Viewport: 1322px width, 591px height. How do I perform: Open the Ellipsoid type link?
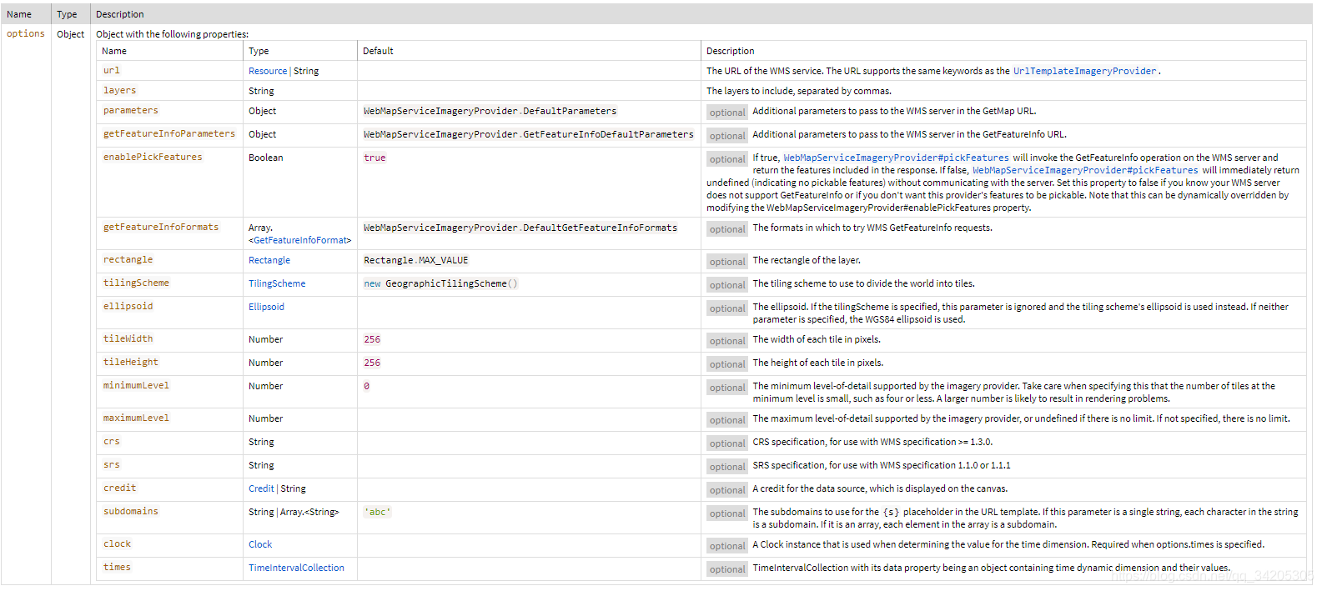coord(266,307)
